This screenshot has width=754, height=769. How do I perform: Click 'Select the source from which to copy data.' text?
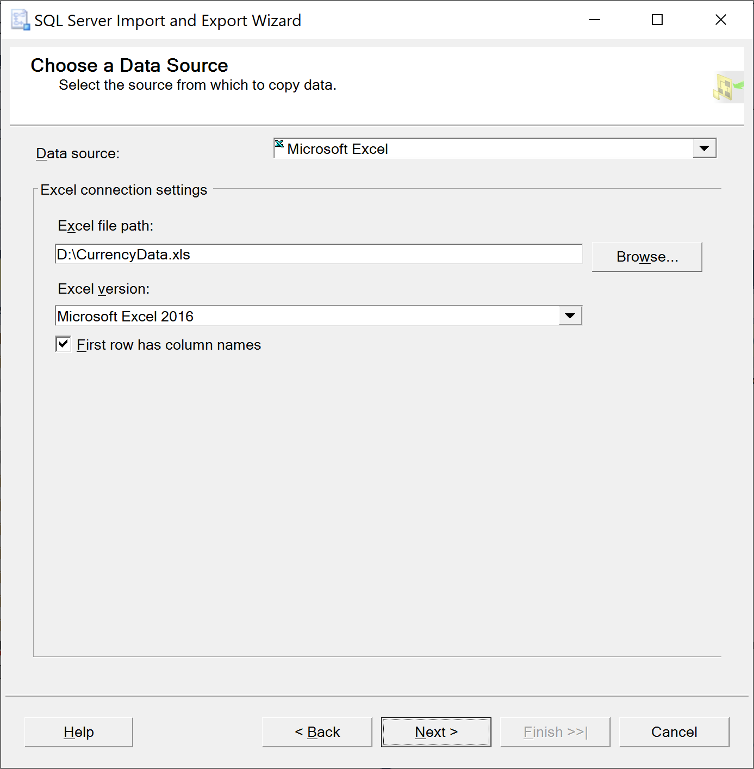[x=198, y=85]
